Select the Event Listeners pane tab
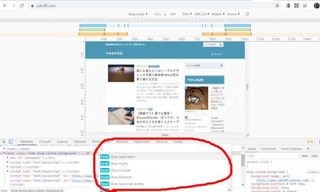This screenshot has height=192, width=320. (292, 149)
